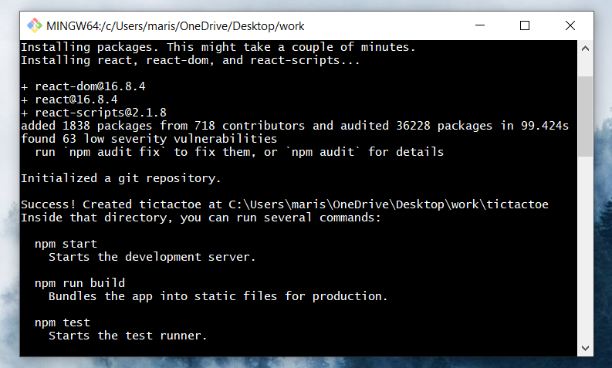Click 'Bundles the app into static files'
The height and width of the screenshot is (368, 612).
click(x=218, y=296)
